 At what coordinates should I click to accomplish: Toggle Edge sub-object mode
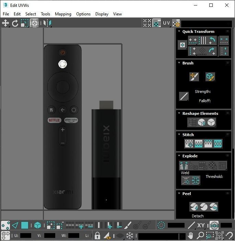(15, 226)
